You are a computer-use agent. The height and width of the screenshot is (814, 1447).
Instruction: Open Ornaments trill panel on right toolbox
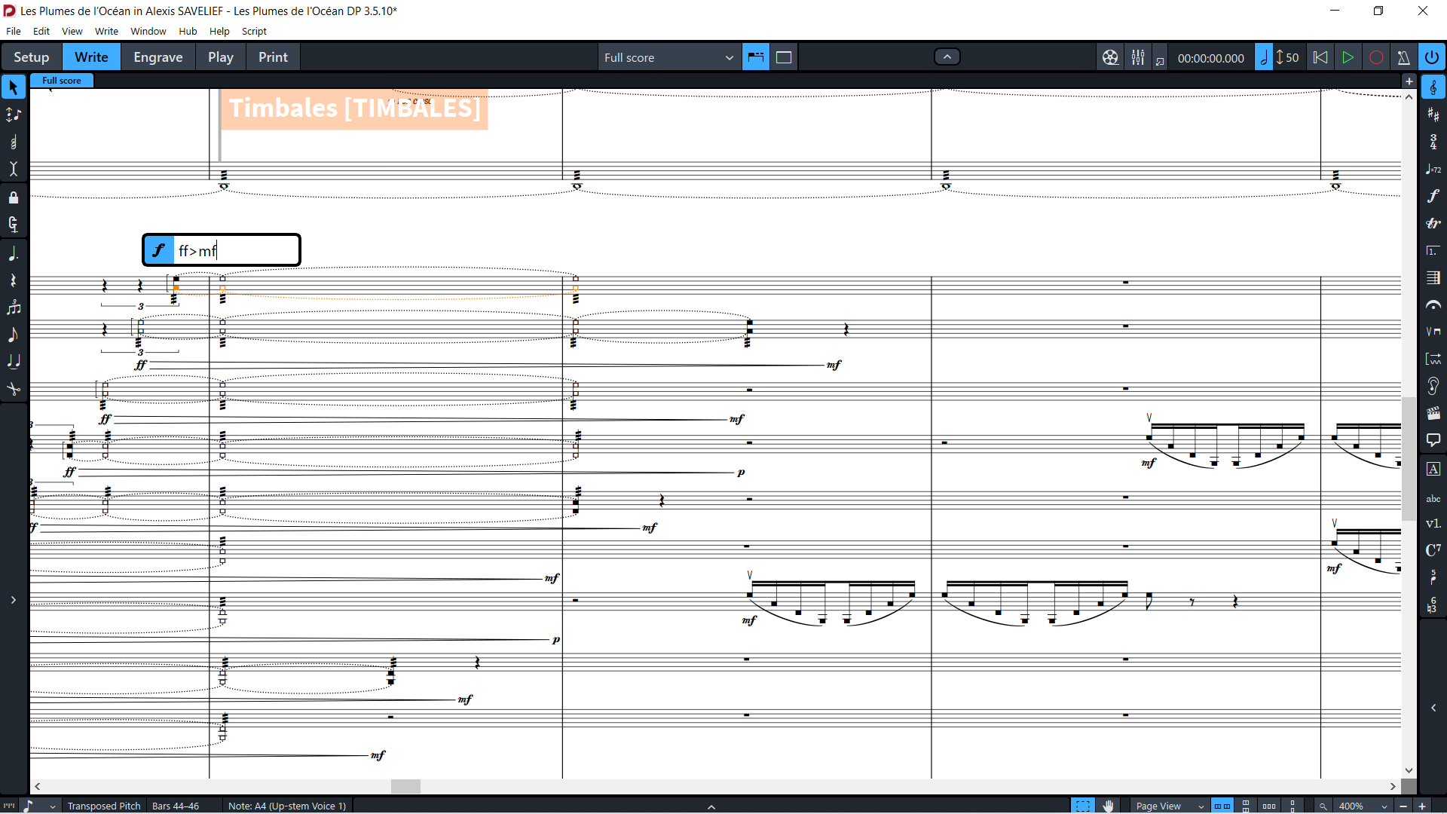click(x=1433, y=223)
